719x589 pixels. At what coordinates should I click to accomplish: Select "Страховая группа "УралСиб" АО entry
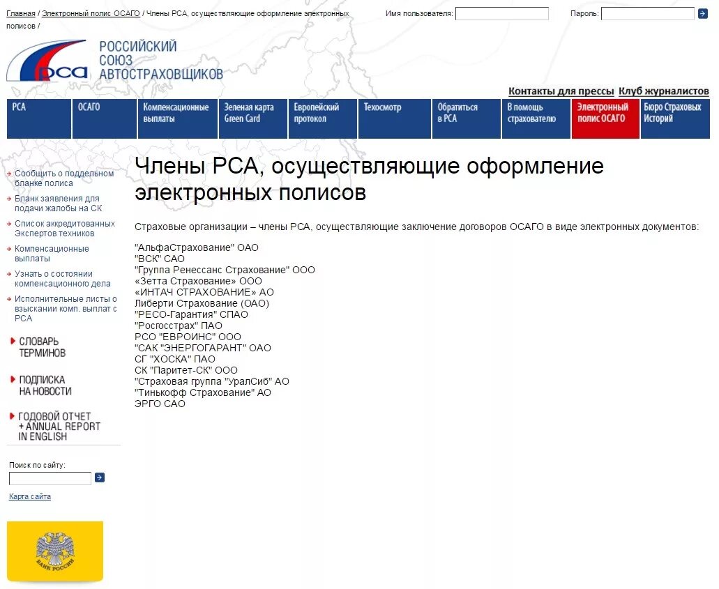click(212, 381)
